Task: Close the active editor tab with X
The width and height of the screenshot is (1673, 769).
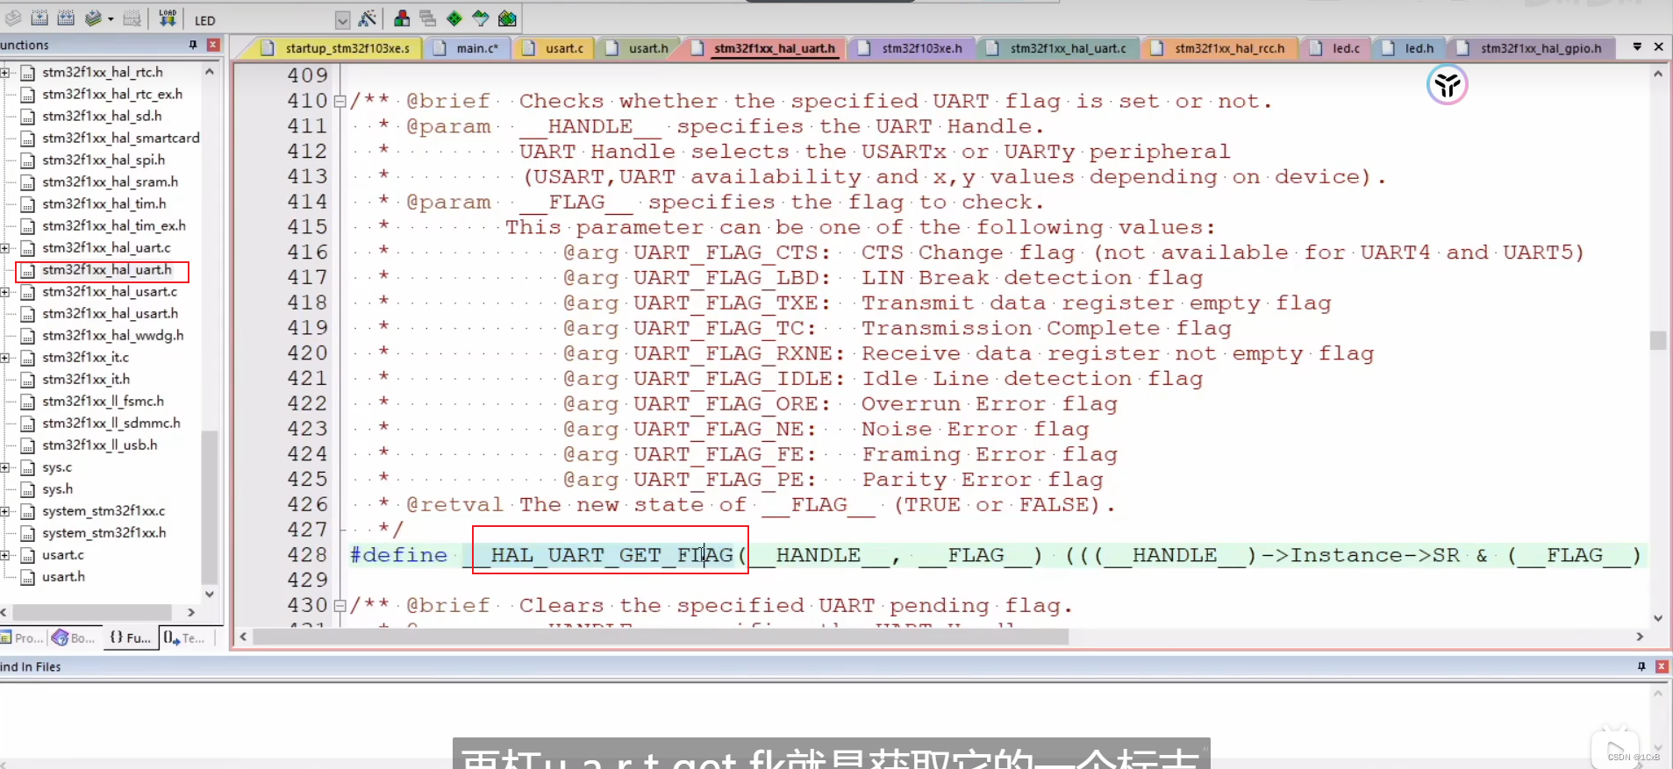Action: 1658,46
